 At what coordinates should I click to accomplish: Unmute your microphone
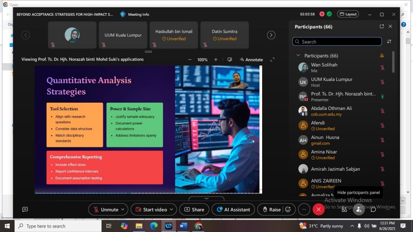pyautogui.click(x=106, y=209)
